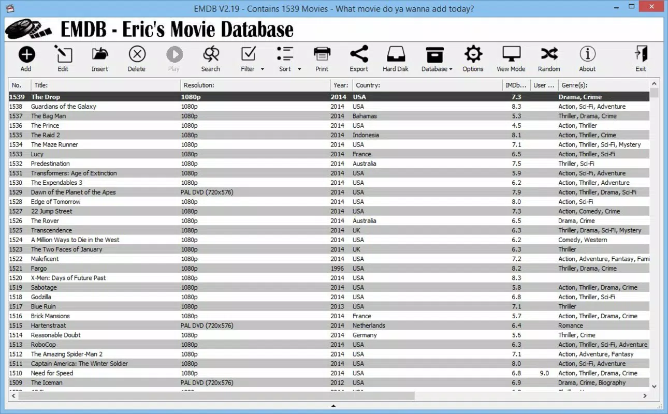This screenshot has width=668, height=414.
Task: Click the Country column header
Action: (x=427, y=85)
